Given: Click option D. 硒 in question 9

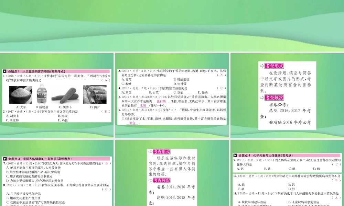Looking at the screenshot, I should [x=316, y=169].
